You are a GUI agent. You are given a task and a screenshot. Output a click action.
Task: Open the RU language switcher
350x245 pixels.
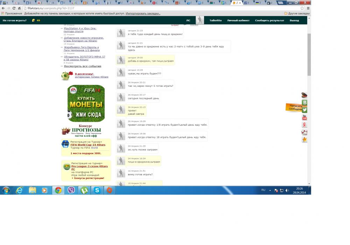point(263,190)
